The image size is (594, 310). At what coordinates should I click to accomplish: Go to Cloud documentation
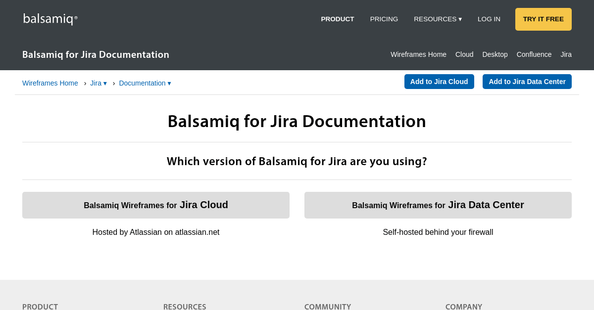464,54
